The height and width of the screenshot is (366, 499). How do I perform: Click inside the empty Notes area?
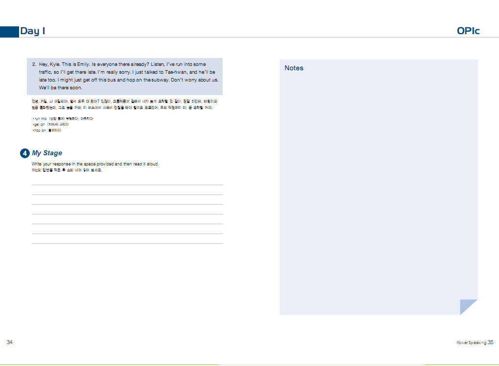(378, 190)
